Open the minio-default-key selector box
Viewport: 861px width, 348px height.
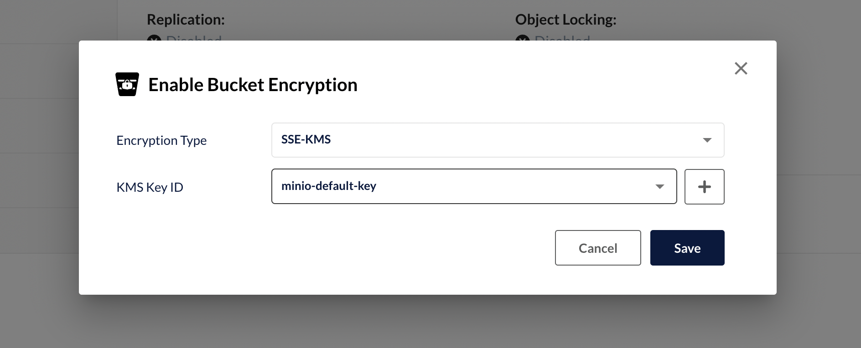(x=473, y=186)
